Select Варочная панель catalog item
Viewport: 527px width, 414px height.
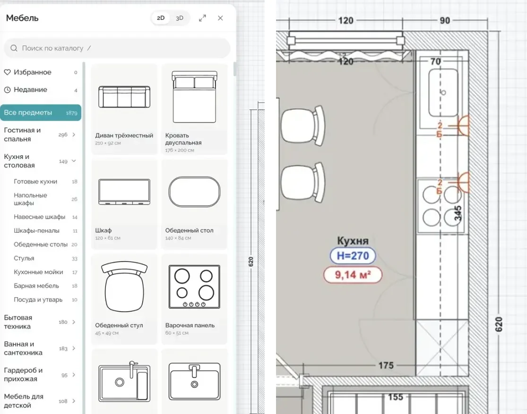[x=194, y=299]
